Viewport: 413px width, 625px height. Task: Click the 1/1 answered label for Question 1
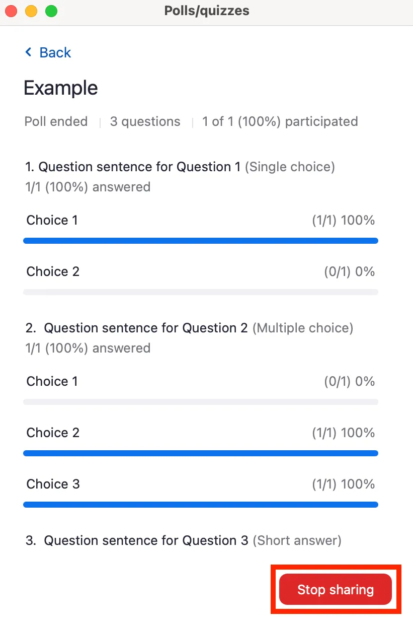(87, 187)
